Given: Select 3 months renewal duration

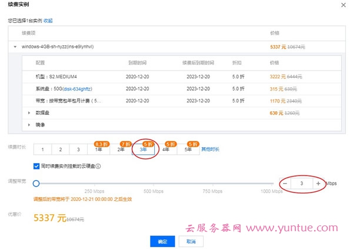Looking at the screenshot, I should coord(78,150).
